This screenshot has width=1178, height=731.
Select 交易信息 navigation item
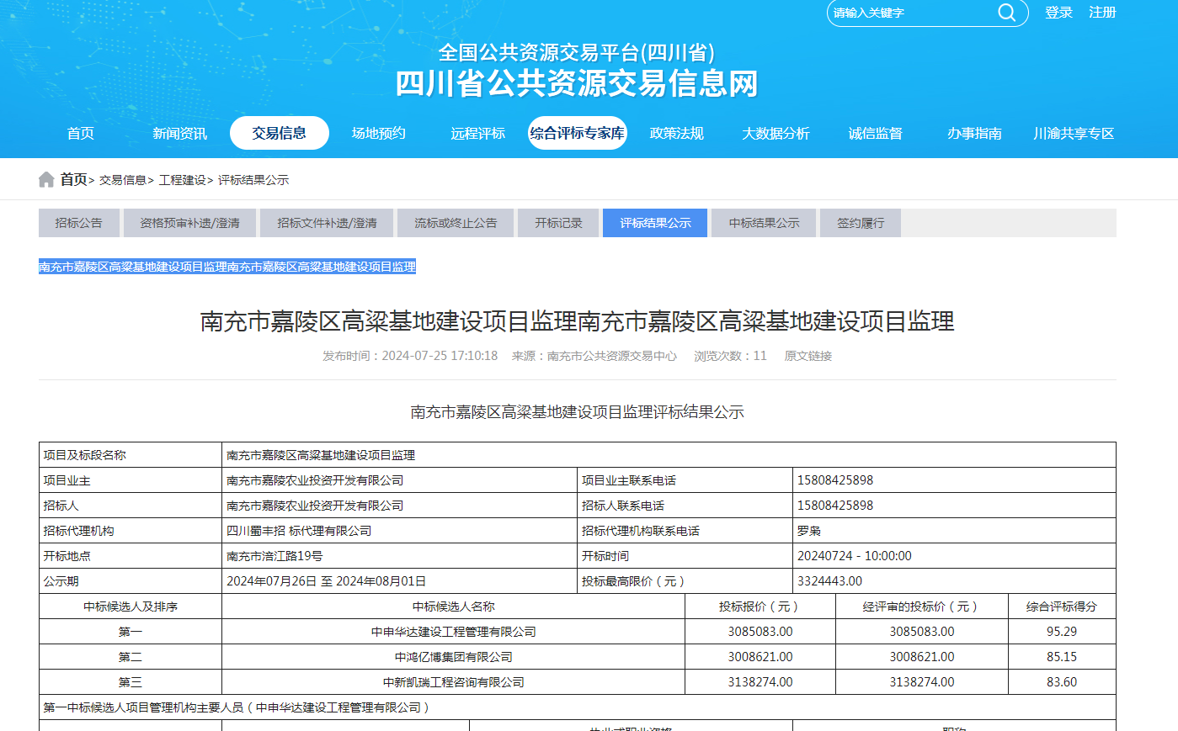coord(280,133)
